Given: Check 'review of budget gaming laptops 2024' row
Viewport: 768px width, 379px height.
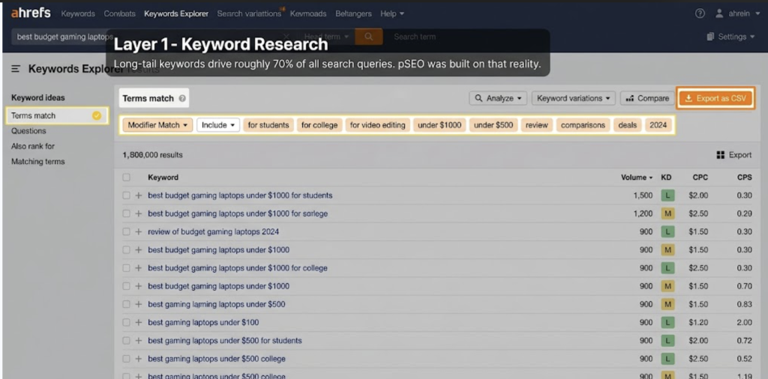Looking at the screenshot, I should [x=126, y=231].
